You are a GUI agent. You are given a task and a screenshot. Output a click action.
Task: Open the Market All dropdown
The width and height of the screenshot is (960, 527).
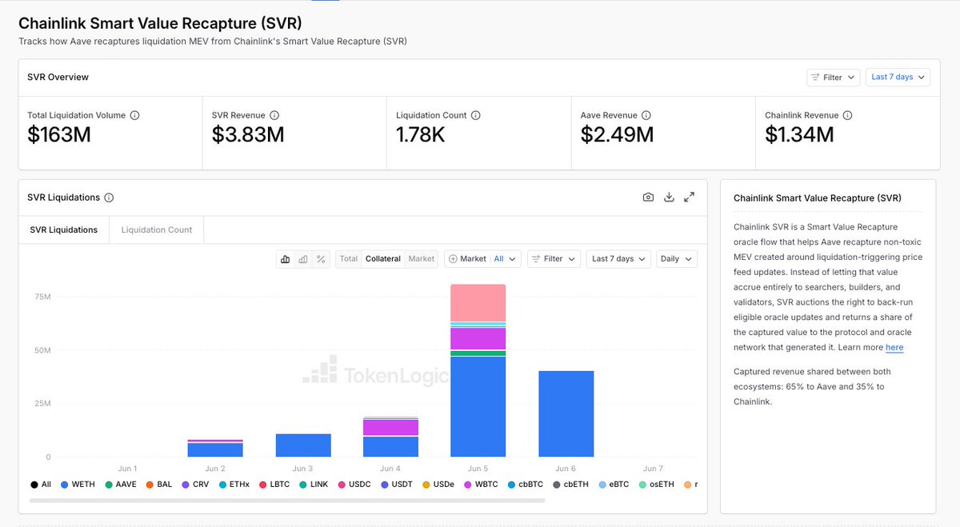483,258
